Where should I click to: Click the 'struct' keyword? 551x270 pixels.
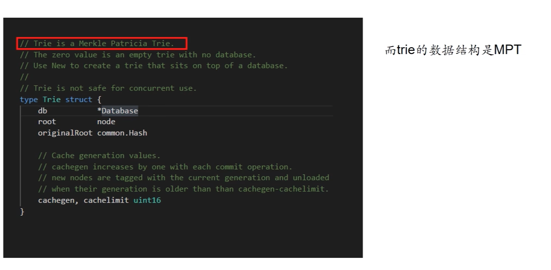coord(79,100)
